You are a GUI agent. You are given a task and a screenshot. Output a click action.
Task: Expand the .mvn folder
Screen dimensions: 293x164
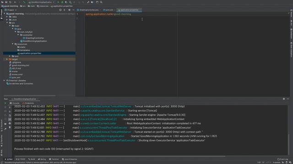click(x=7, y=20)
